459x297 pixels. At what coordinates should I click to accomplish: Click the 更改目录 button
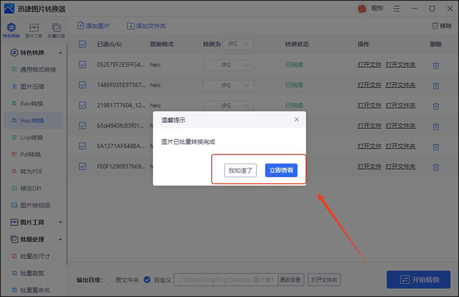pyautogui.click(x=290, y=280)
